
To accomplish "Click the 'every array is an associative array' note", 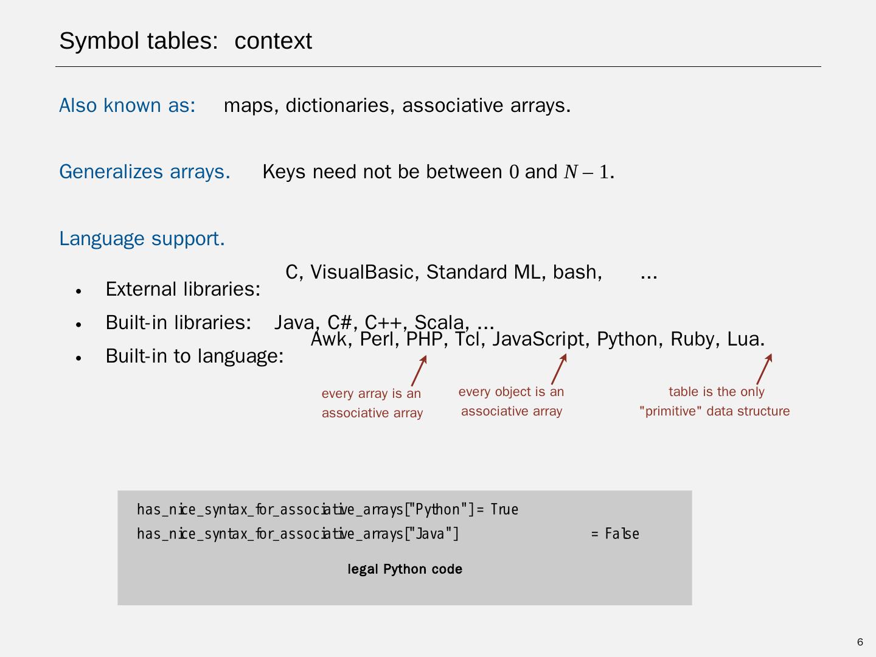I will tap(372, 403).
